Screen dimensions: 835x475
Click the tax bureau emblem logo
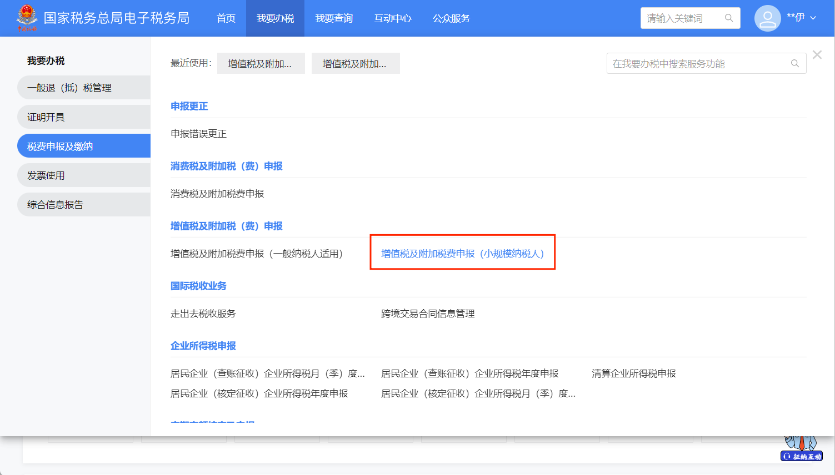pos(27,18)
